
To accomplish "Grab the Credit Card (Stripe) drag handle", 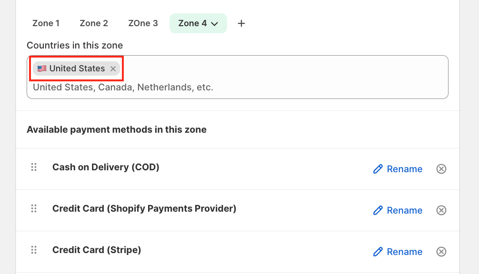I will pos(34,250).
